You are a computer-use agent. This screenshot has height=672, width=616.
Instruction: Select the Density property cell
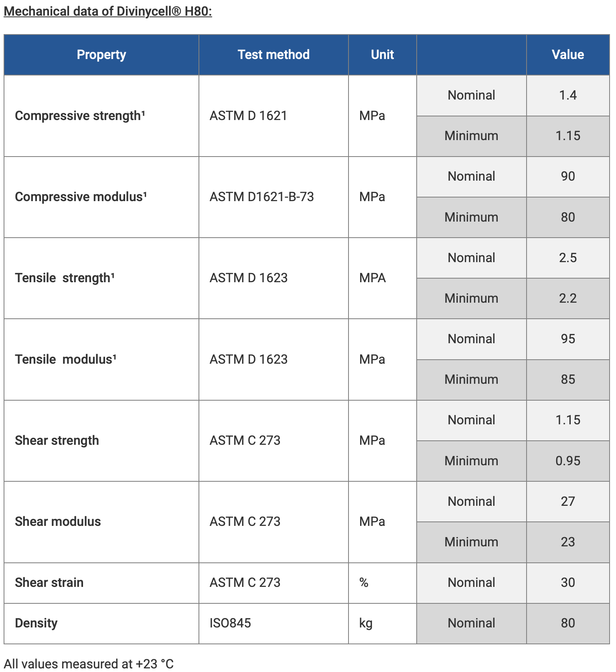click(36, 623)
